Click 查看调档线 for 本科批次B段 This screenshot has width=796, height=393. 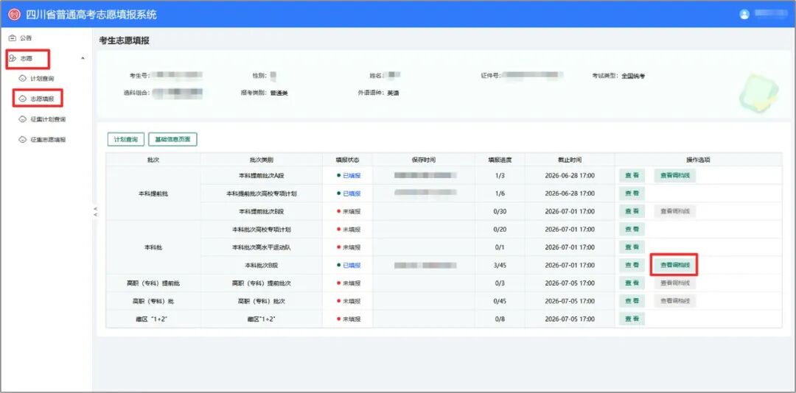point(674,265)
